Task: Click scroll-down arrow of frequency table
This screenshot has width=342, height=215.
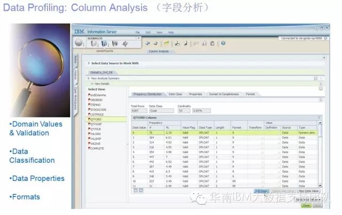Action: pyautogui.click(x=320, y=185)
